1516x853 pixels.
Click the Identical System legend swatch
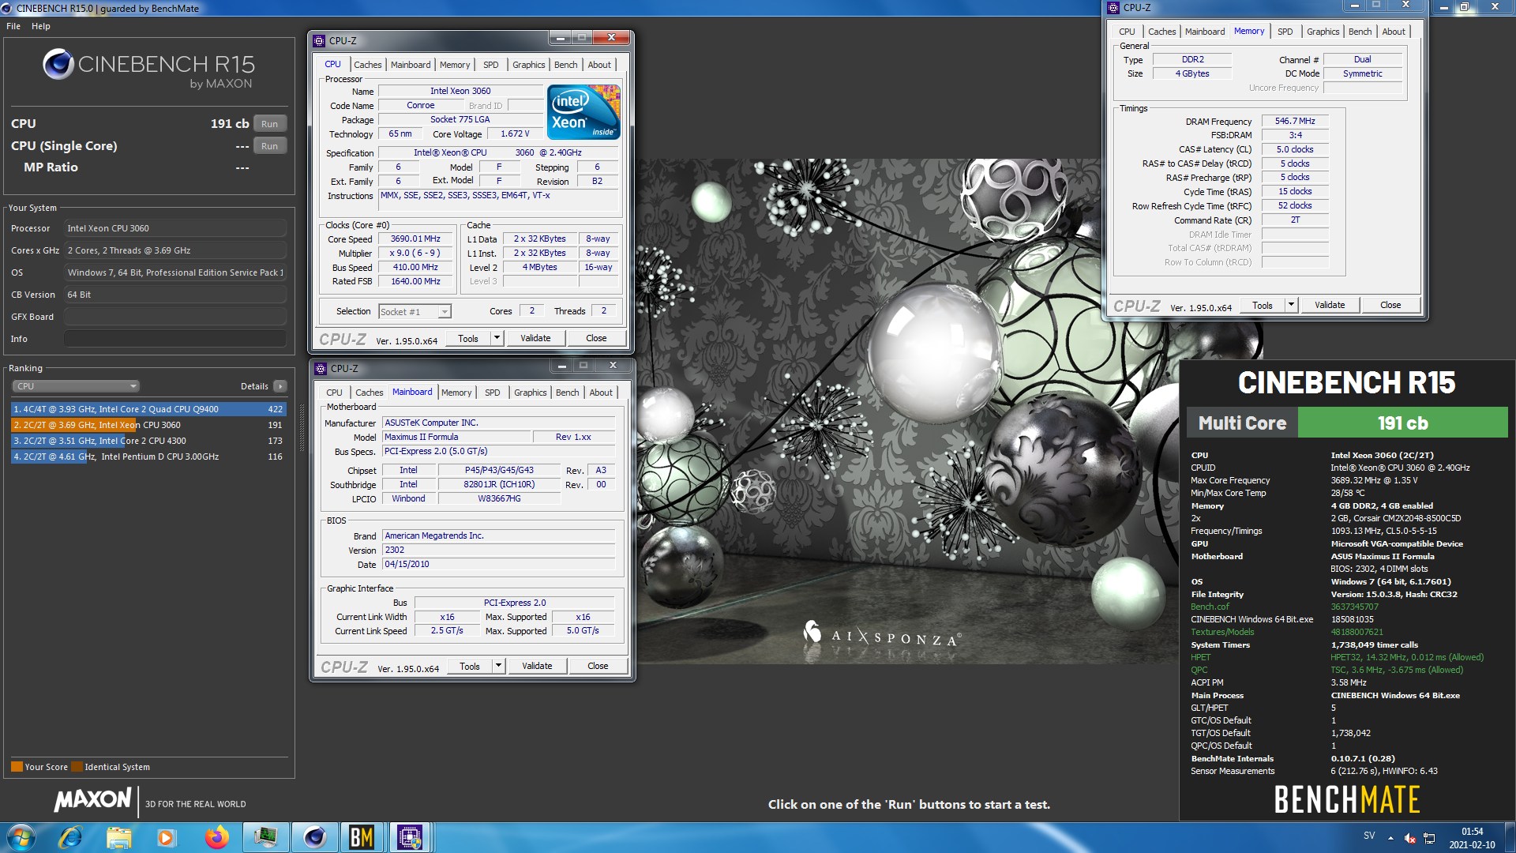click(x=77, y=767)
